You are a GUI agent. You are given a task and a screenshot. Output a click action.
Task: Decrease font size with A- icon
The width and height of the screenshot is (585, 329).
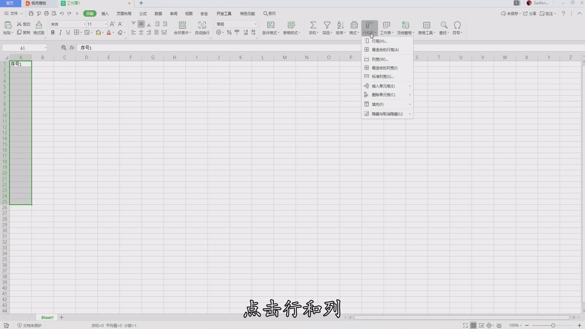point(120,24)
